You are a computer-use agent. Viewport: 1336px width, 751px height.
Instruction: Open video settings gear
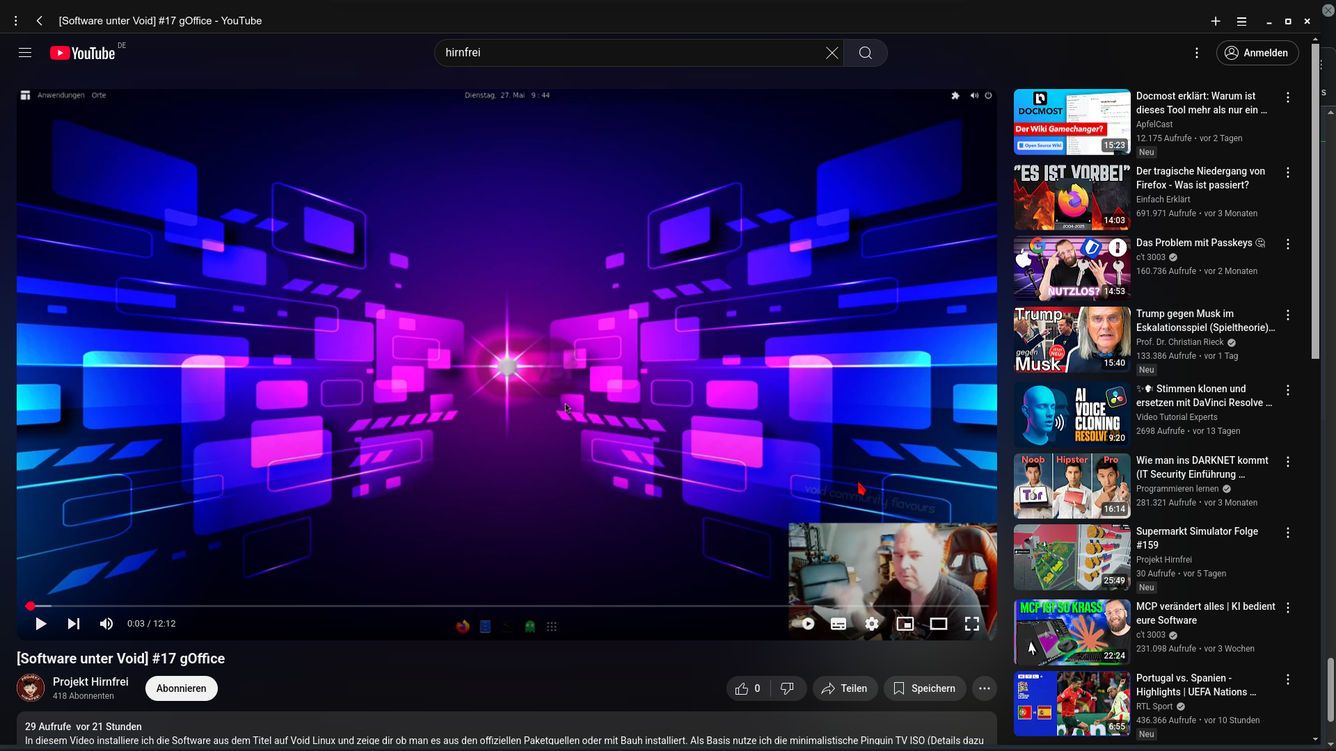click(871, 624)
